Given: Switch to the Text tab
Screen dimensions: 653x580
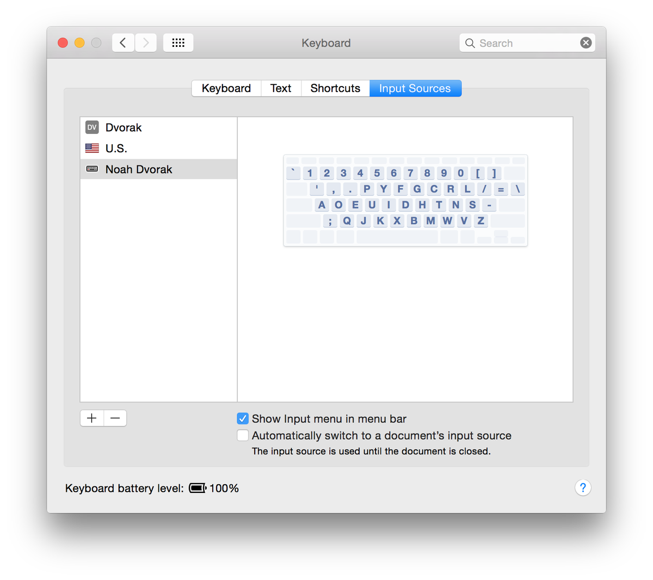Looking at the screenshot, I should [281, 88].
